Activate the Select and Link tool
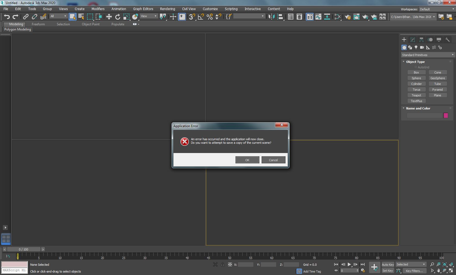 (x=26, y=17)
